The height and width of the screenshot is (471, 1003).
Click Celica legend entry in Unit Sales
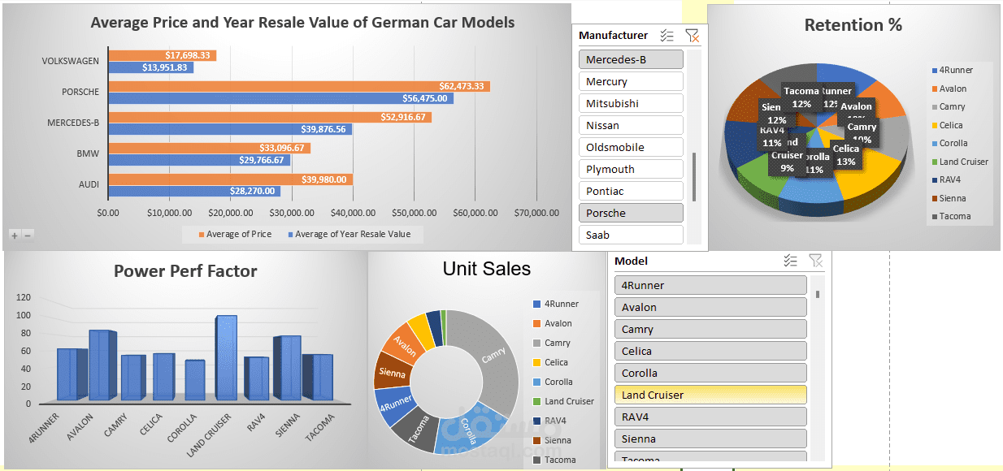click(x=550, y=362)
